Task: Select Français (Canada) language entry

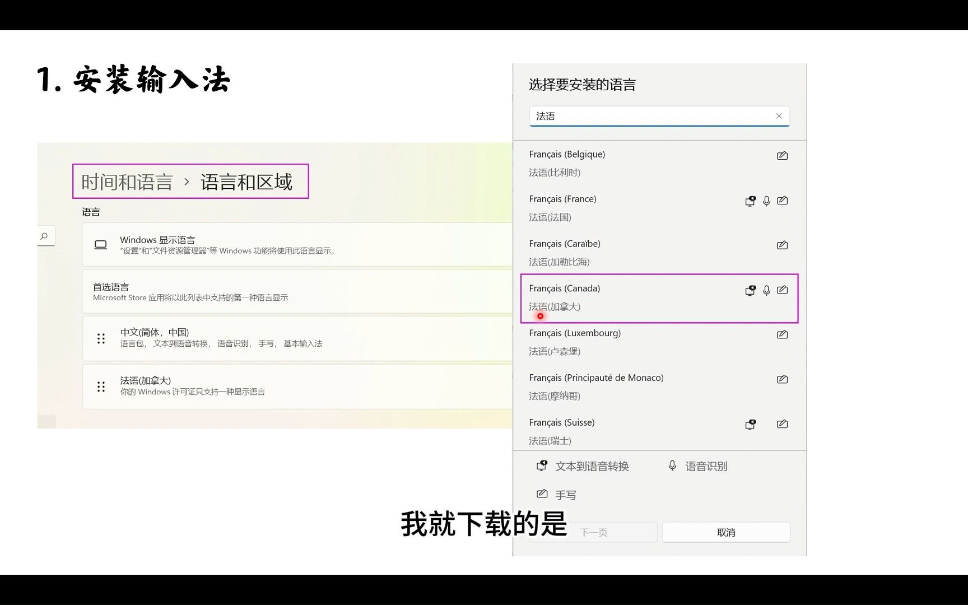Action: pos(659,298)
